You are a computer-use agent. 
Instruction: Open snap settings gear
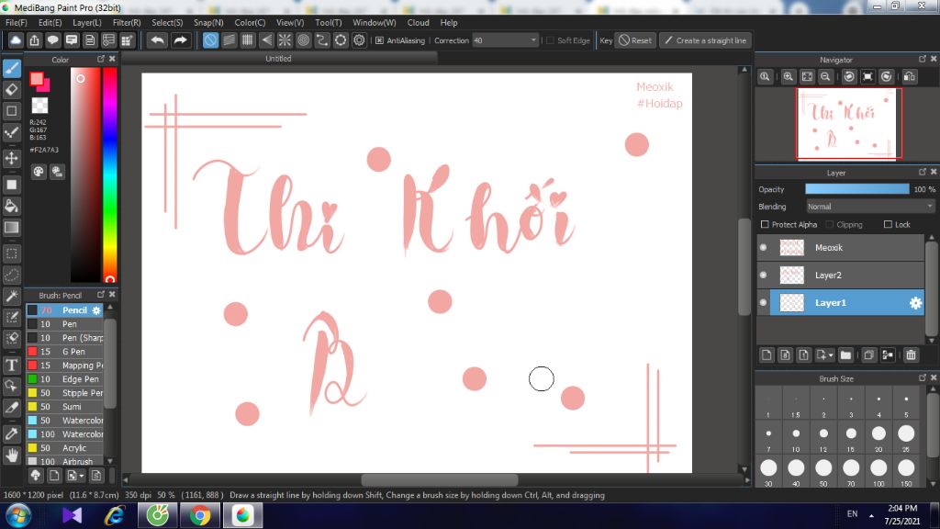359,40
